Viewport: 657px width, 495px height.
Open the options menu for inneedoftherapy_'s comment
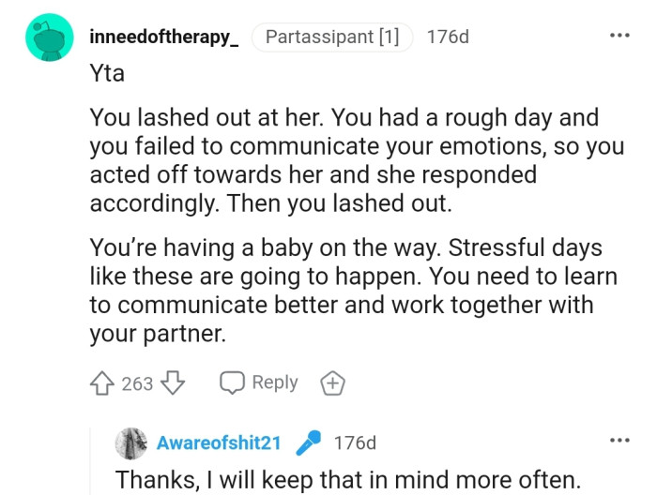619,37
